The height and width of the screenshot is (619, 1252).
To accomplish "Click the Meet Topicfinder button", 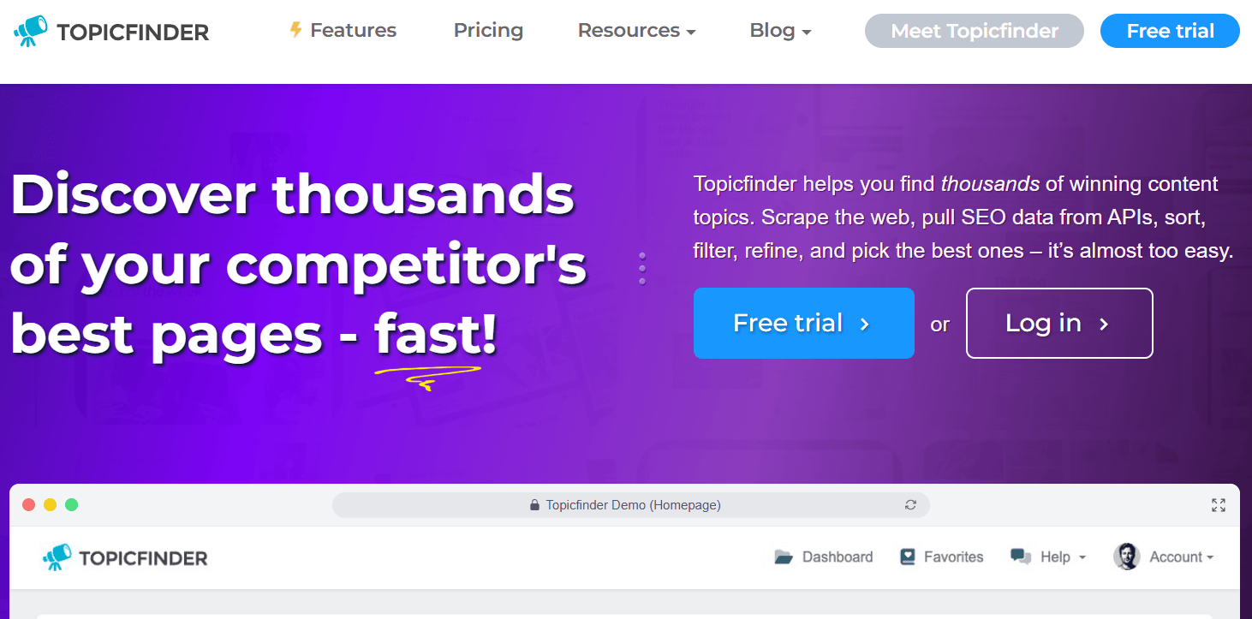I will coord(975,31).
